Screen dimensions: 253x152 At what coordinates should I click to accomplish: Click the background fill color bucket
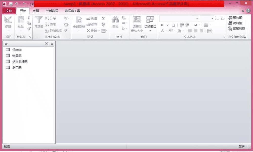pyautogui.click(x=179, y=31)
